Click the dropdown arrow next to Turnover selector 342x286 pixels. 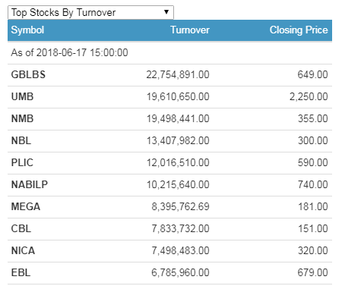click(166, 12)
